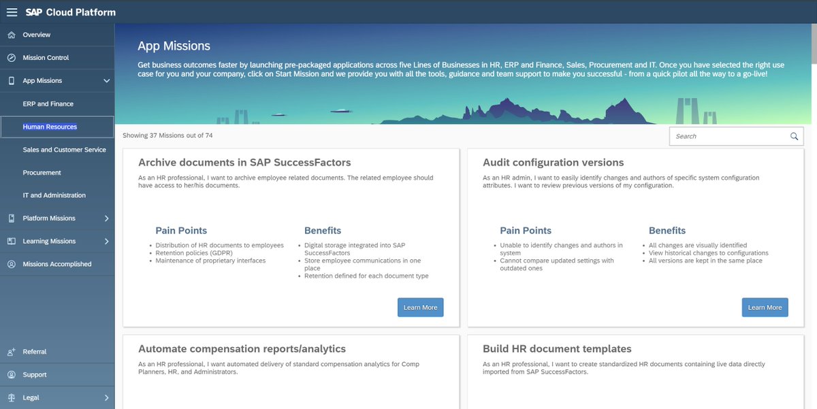The height and width of the screenshot is (409, 817).
Task: Click 'View historical changes to configurations' bullet
Action: [x=709, y=253]
